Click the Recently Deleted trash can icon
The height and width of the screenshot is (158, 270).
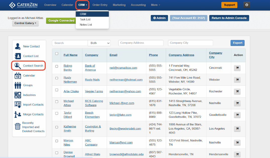[18, 126]
